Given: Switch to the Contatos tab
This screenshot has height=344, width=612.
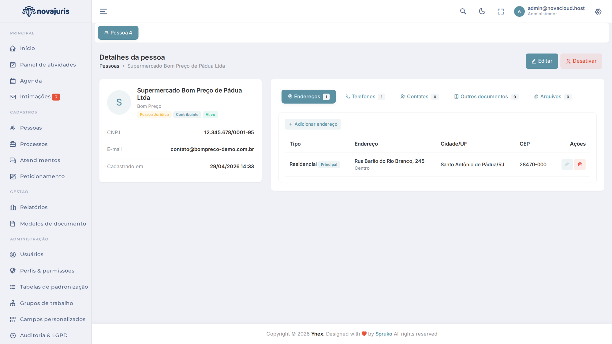Looking at the screenshot, I should tap(419, 97).
